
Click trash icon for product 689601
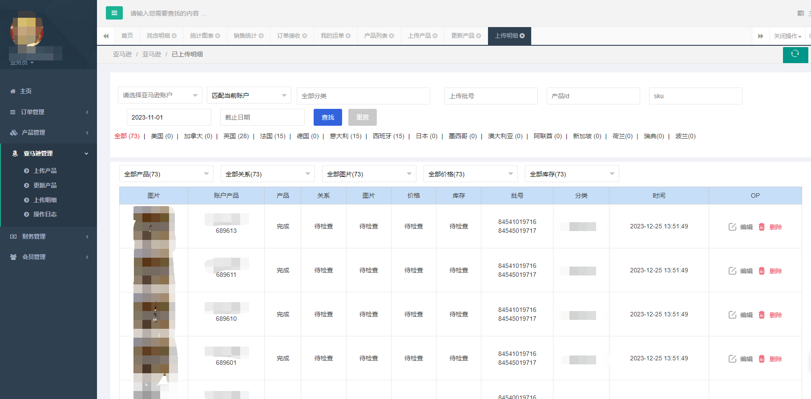pos(762,359)
